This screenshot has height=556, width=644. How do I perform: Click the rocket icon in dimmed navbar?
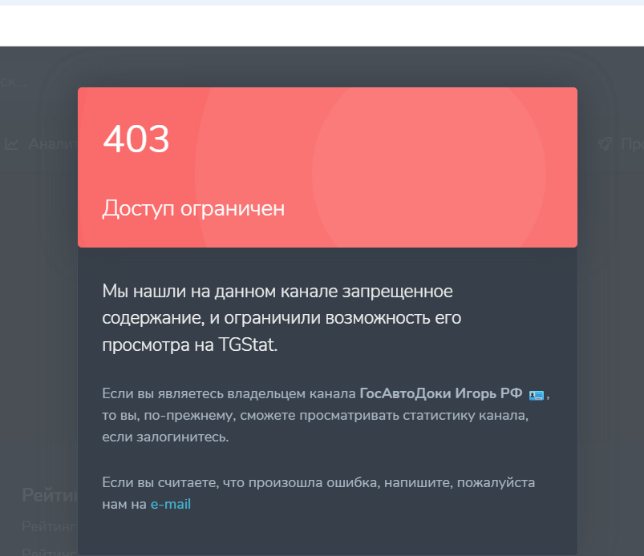605,144
